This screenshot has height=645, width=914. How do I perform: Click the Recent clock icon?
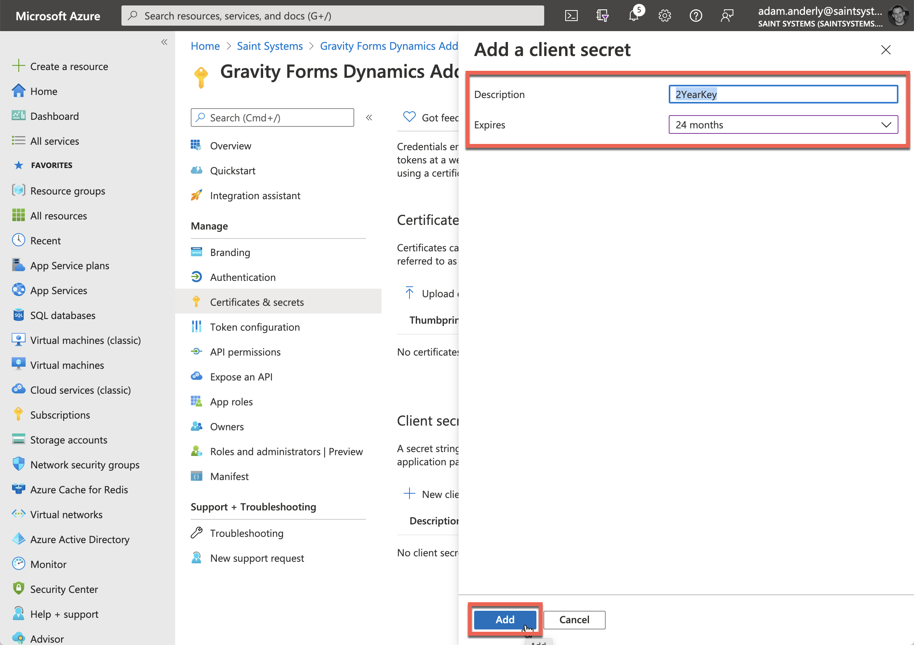[18, 240]
